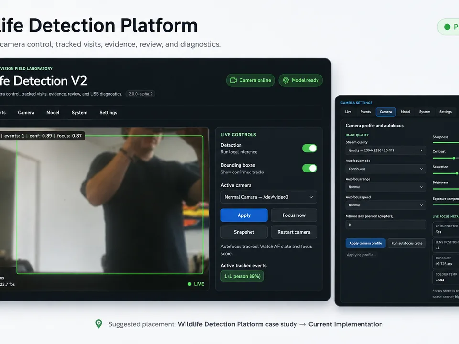Open the Active camera dropdown
459x344 pixels.
click(269, 197)
